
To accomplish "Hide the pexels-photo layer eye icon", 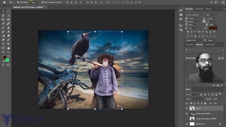I will coord(187,114).
